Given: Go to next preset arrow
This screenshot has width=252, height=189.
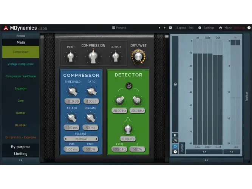Looking at the screenshot, I should 165,28.
